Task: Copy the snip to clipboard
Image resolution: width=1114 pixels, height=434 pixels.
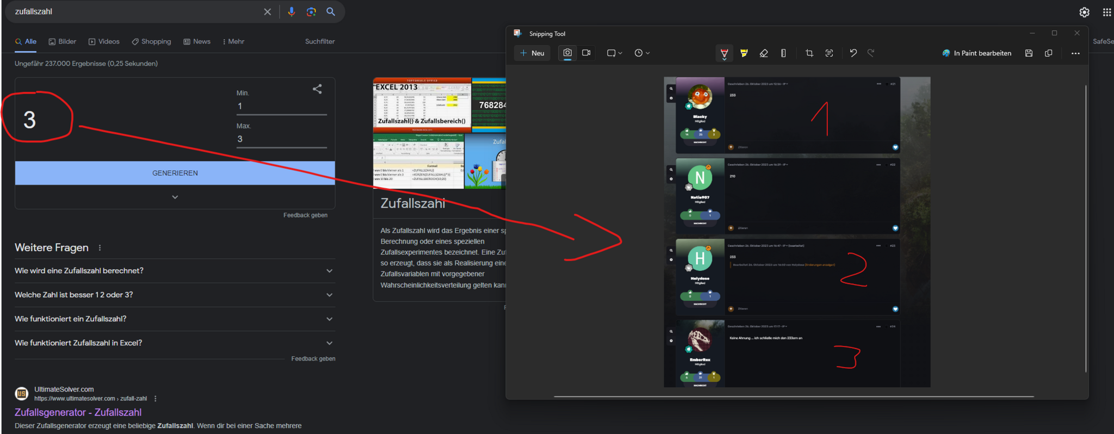Action: coord(1048,53)
